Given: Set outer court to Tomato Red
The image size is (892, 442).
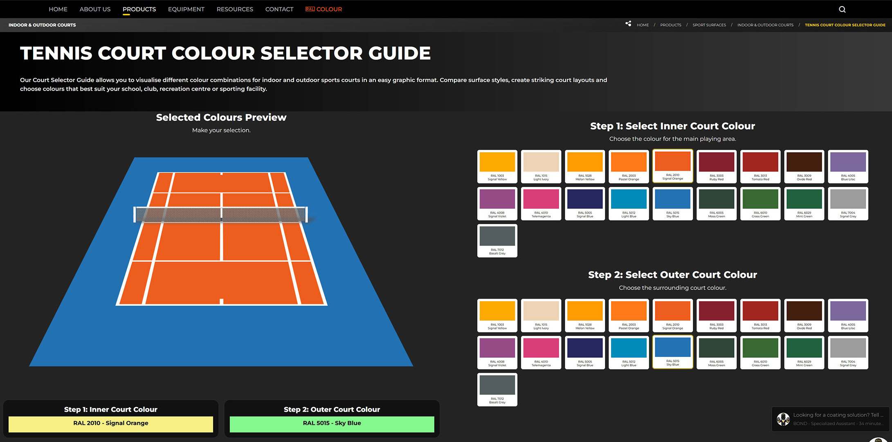Looking at the screenshot, I should (760, 316).
